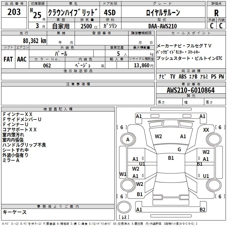Click inspector note "ハンドルグリップ不良"
Image resolution: width=227 pixels, height=227 pixels.
pyautogui.click(x=24, y=145)
